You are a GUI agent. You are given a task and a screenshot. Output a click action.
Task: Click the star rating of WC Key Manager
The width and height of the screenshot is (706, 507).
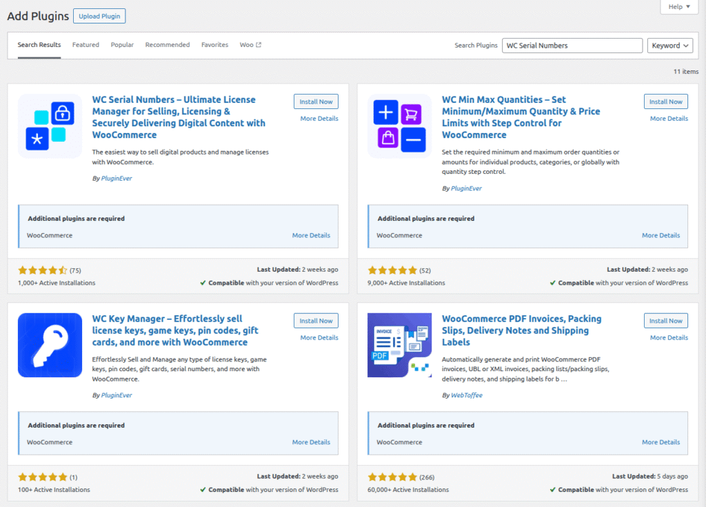[x=43, y=477]
